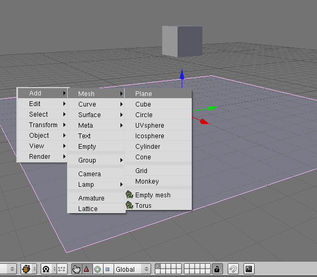Open the Group submenu
Image resolution: width=317 pixels, height=277 pixels.
(96, 160)
